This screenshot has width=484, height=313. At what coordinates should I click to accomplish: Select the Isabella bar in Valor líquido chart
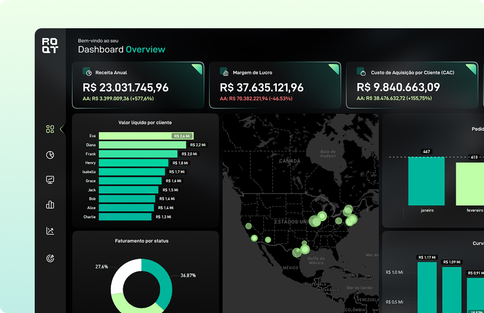[x=132, y=172]
